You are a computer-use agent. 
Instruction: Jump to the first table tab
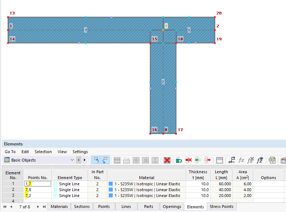[5, 207]
